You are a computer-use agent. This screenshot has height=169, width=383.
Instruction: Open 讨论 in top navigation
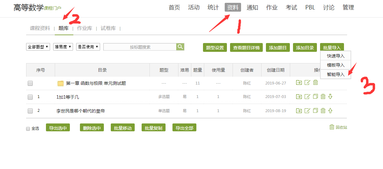tap(329, 8)
